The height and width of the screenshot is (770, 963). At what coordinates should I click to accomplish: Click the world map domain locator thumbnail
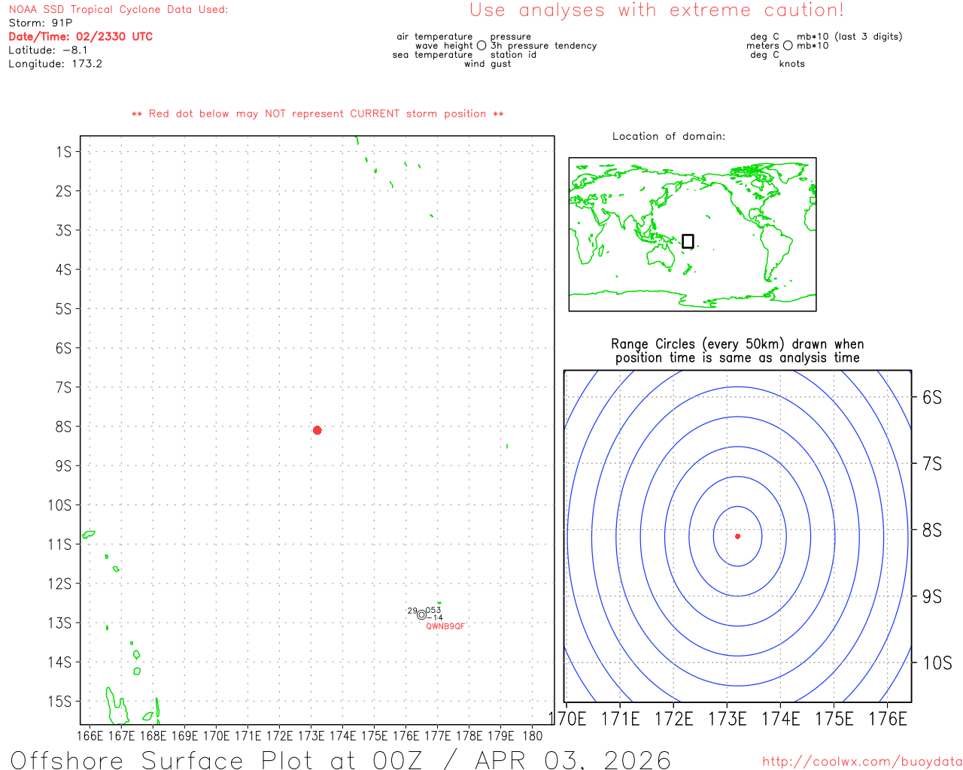pyautogui.click(x=692, y=234)
